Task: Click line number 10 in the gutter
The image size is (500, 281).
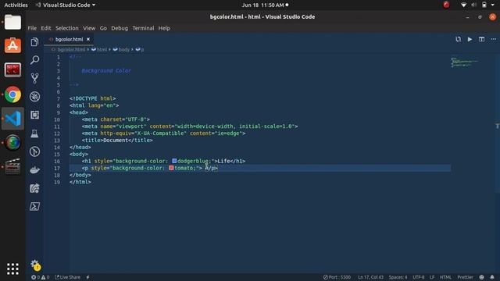Action: [57, 119]
